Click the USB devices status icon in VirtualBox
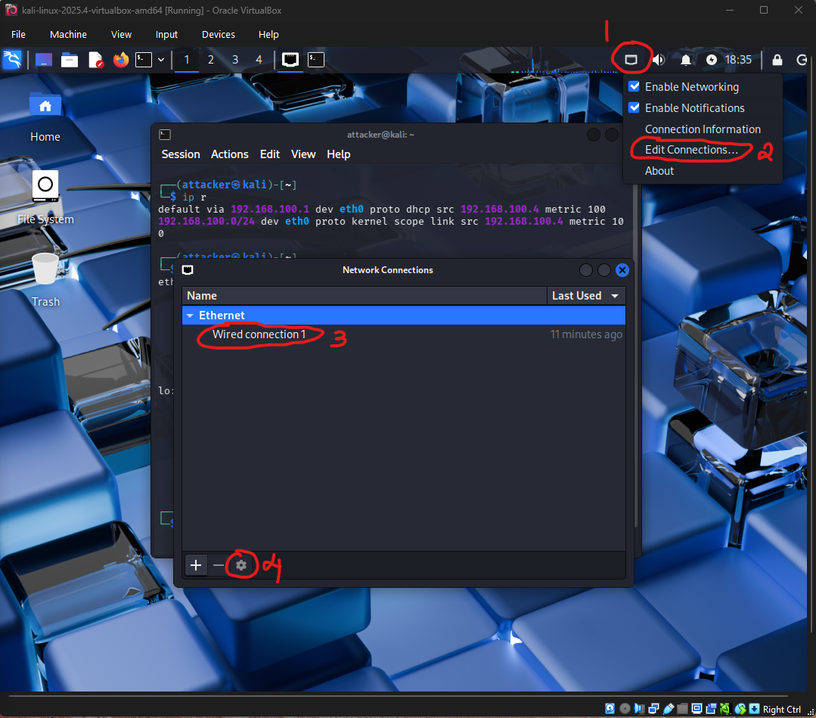Screen dimensions: 816x718 point(669,709)
